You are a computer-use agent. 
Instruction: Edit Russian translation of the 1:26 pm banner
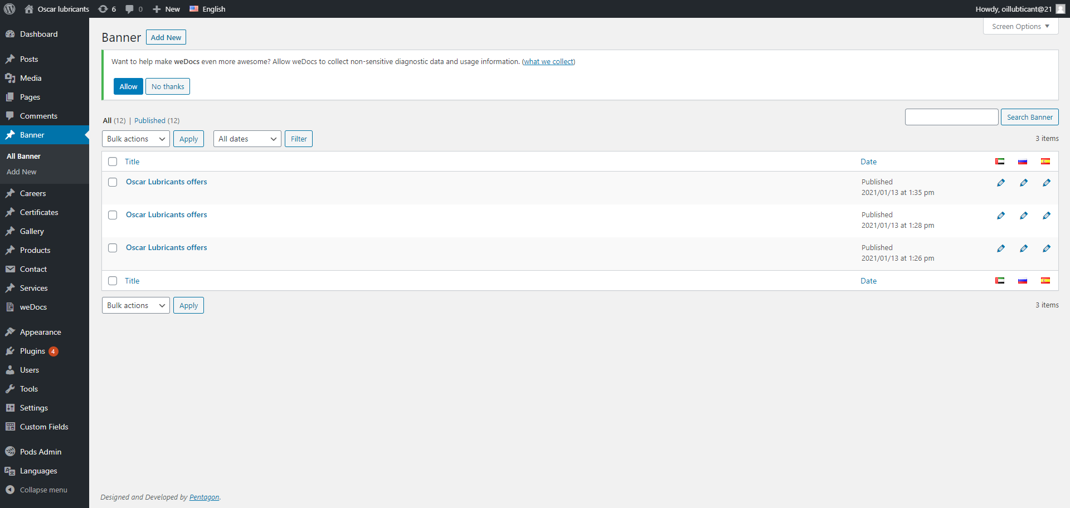pos(1024,248)
